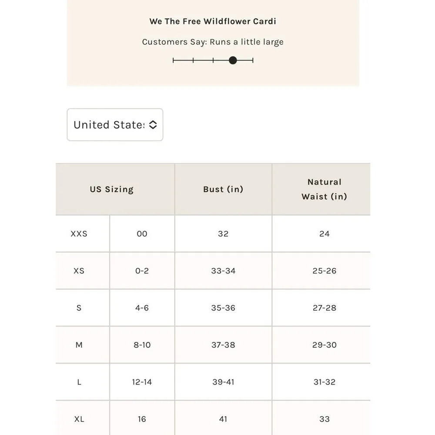This screenshot has width=435, height=435.
Task: Select the 35-36 bust measurement cell
Action: point(223,308)
